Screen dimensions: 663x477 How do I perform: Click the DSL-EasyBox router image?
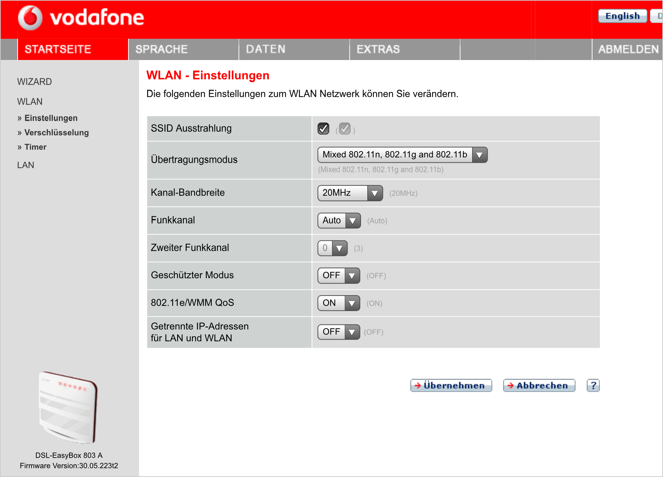click(68, 407)
